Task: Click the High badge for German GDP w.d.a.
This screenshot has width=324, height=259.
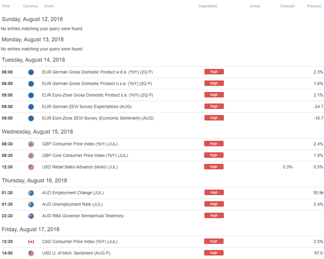Action: point(214,72)
